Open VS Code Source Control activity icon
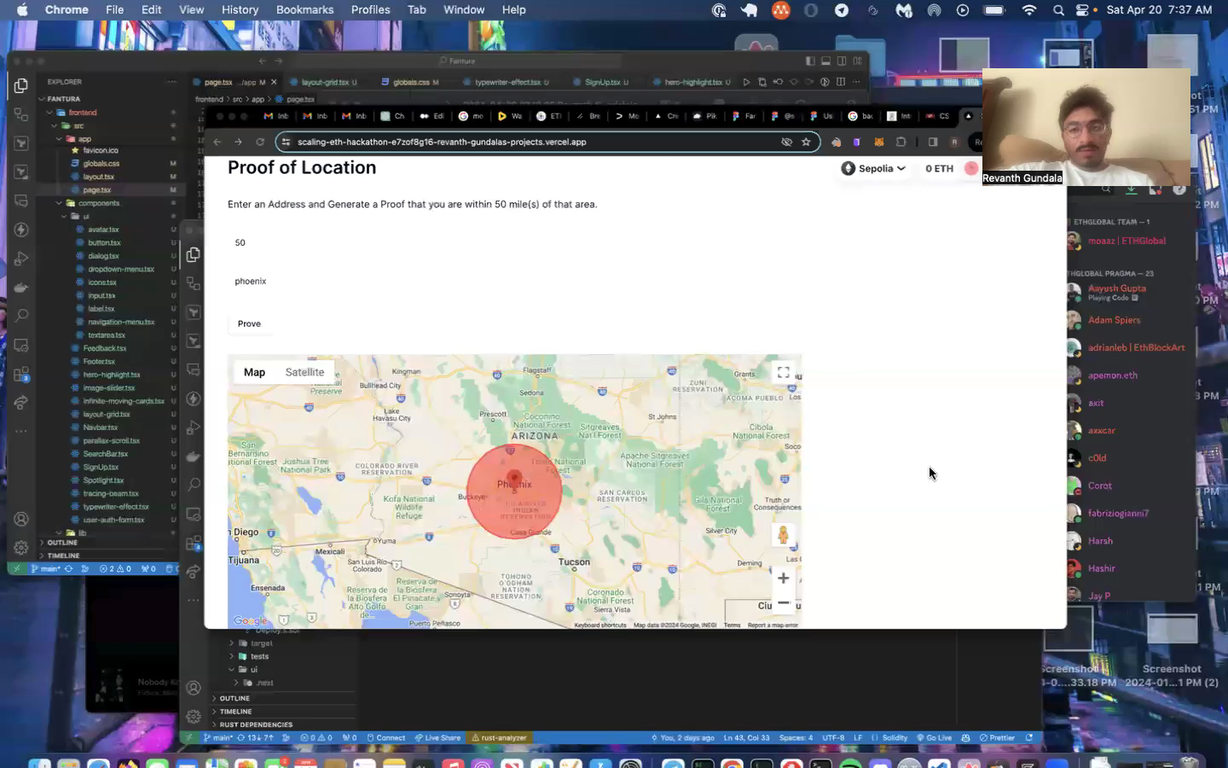The width and height of the screenshot is (1228, 768). pyautogui.click(x=21, y=114)
